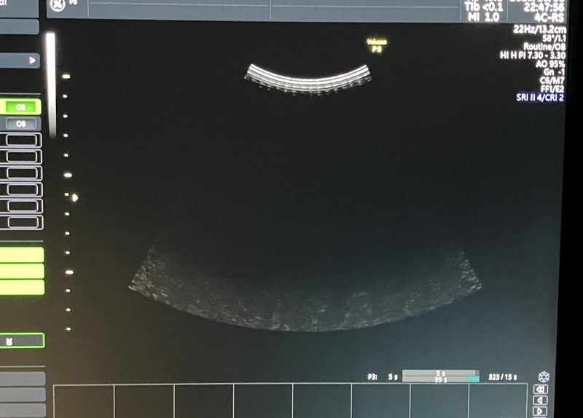Select the third yellow-green menu bar

pos(21,287)
